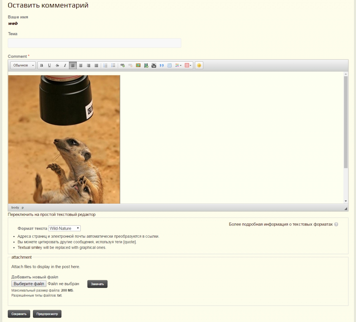This screenshot has height=322, width=356.
Task: Click the Тема subject input field
Action: (94, 43)
